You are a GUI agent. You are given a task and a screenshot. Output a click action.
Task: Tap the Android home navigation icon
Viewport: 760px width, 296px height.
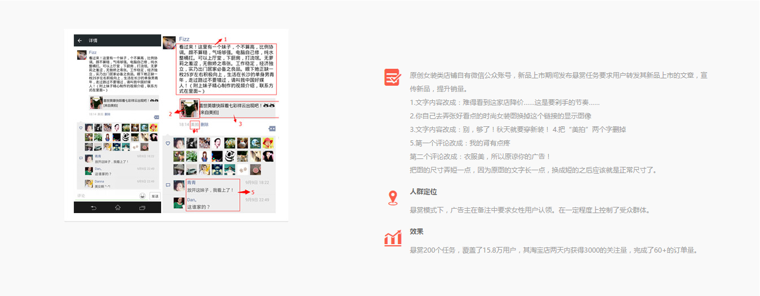click(117, 207)
